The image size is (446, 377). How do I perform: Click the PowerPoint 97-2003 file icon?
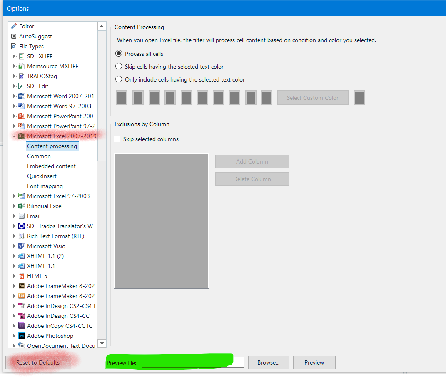coord(22,126)
